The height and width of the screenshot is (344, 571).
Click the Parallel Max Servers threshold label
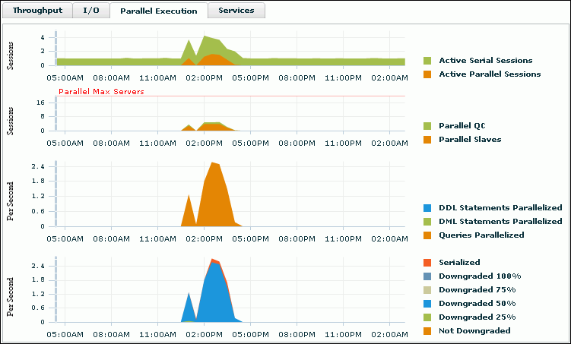(101, 92)
